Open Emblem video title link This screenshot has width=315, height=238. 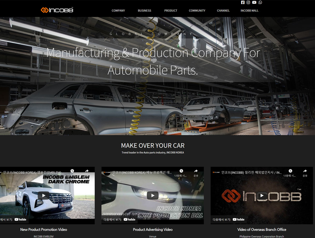pyautogui.click(x=33, y=173)
